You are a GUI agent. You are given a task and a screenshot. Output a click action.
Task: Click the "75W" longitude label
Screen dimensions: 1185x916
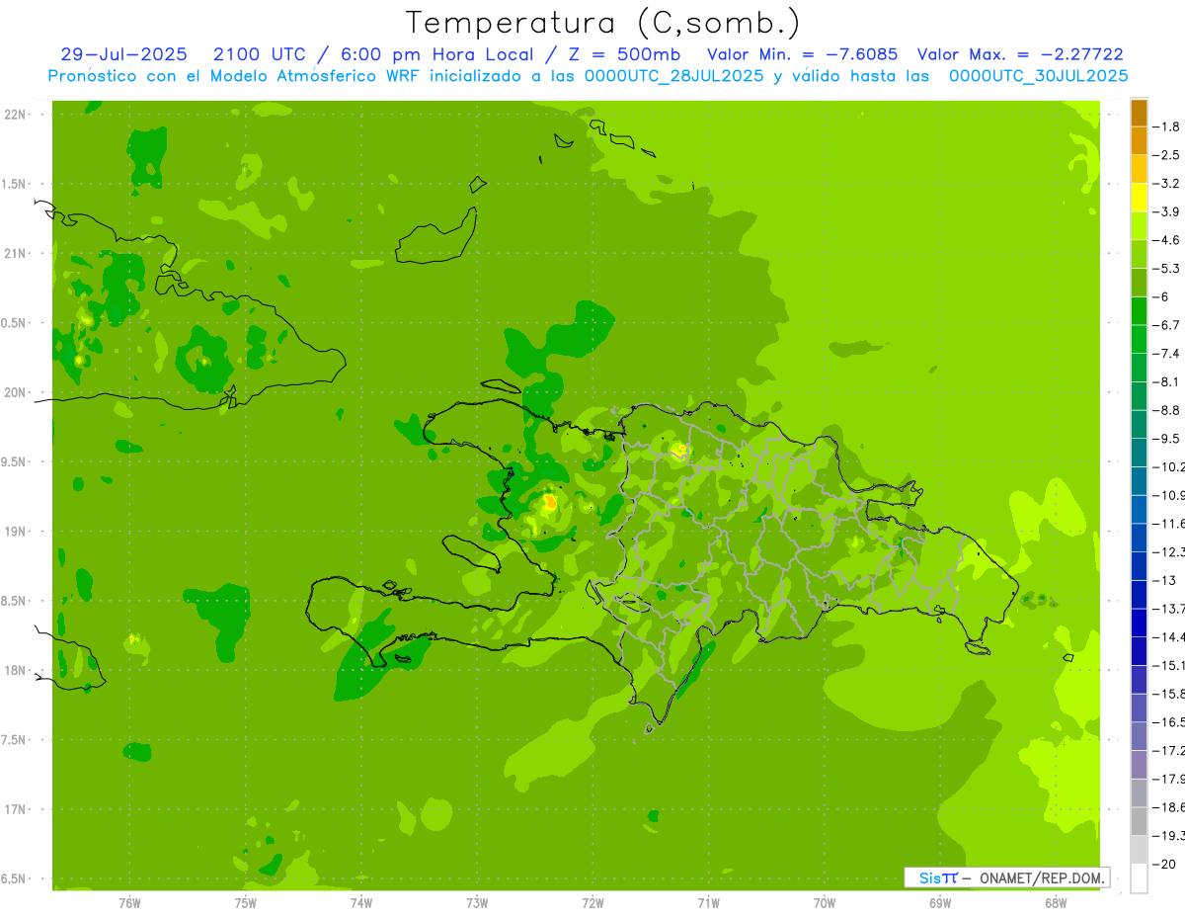246,903
